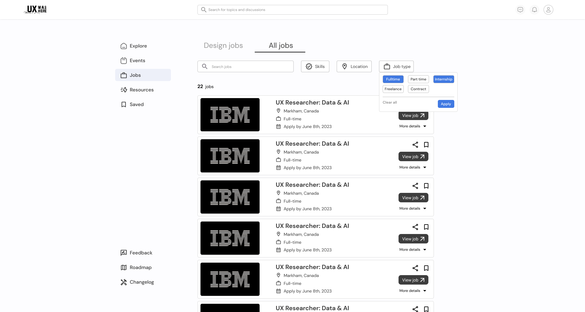Viewport: 585px width, 312px height.
Task: Expand More details on the third job card
Action: coord(413,208)
